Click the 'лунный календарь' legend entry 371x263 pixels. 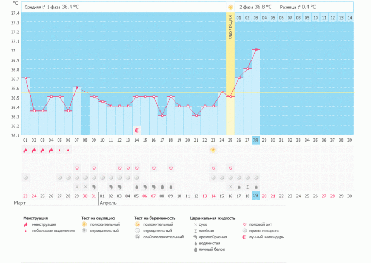[x=266, y=237]
